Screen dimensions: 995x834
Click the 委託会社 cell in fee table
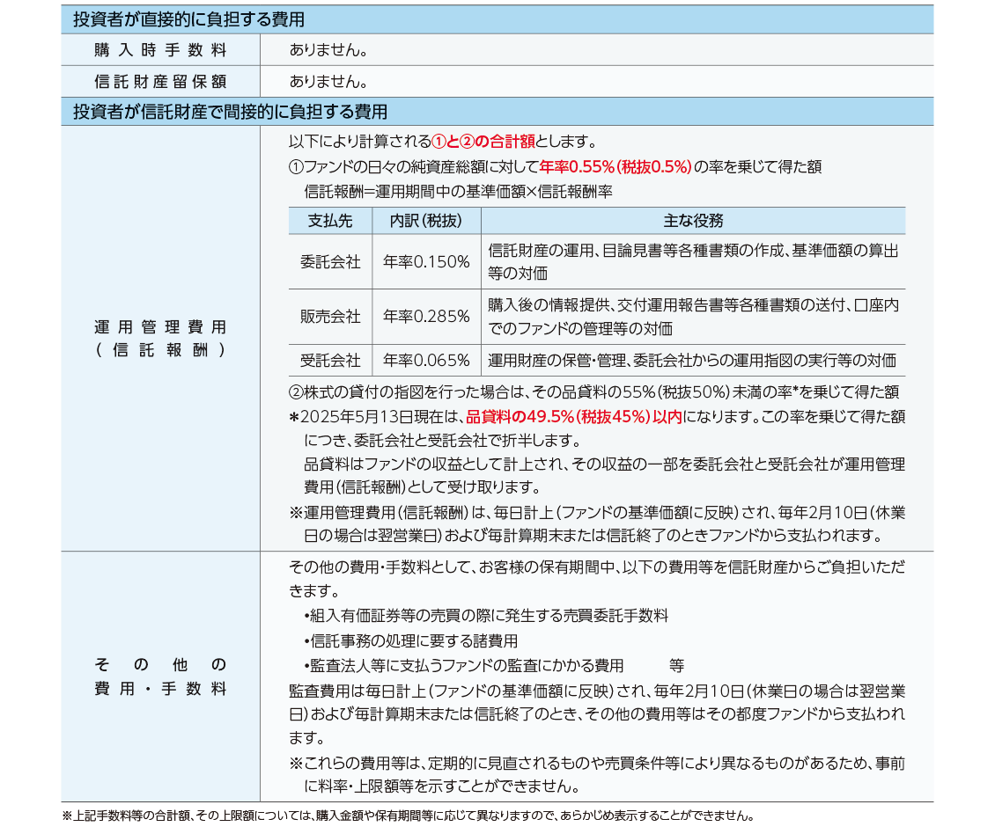(x=330, y=261)
